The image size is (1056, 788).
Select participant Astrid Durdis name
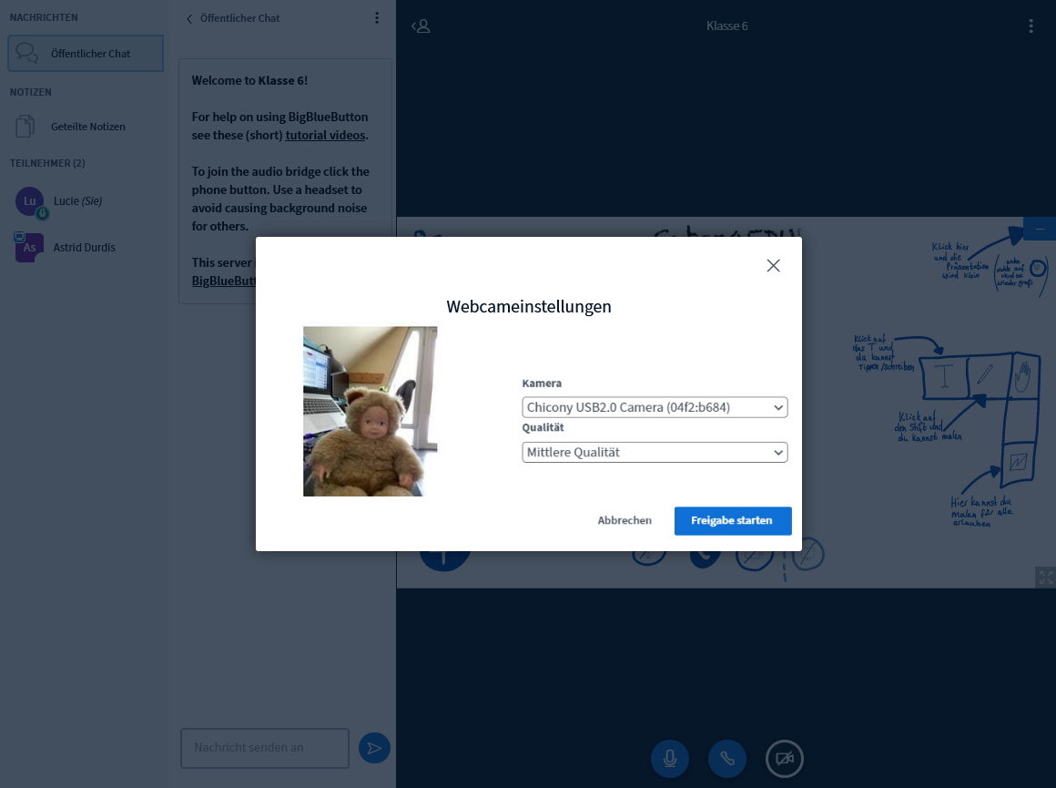(84, 248)
